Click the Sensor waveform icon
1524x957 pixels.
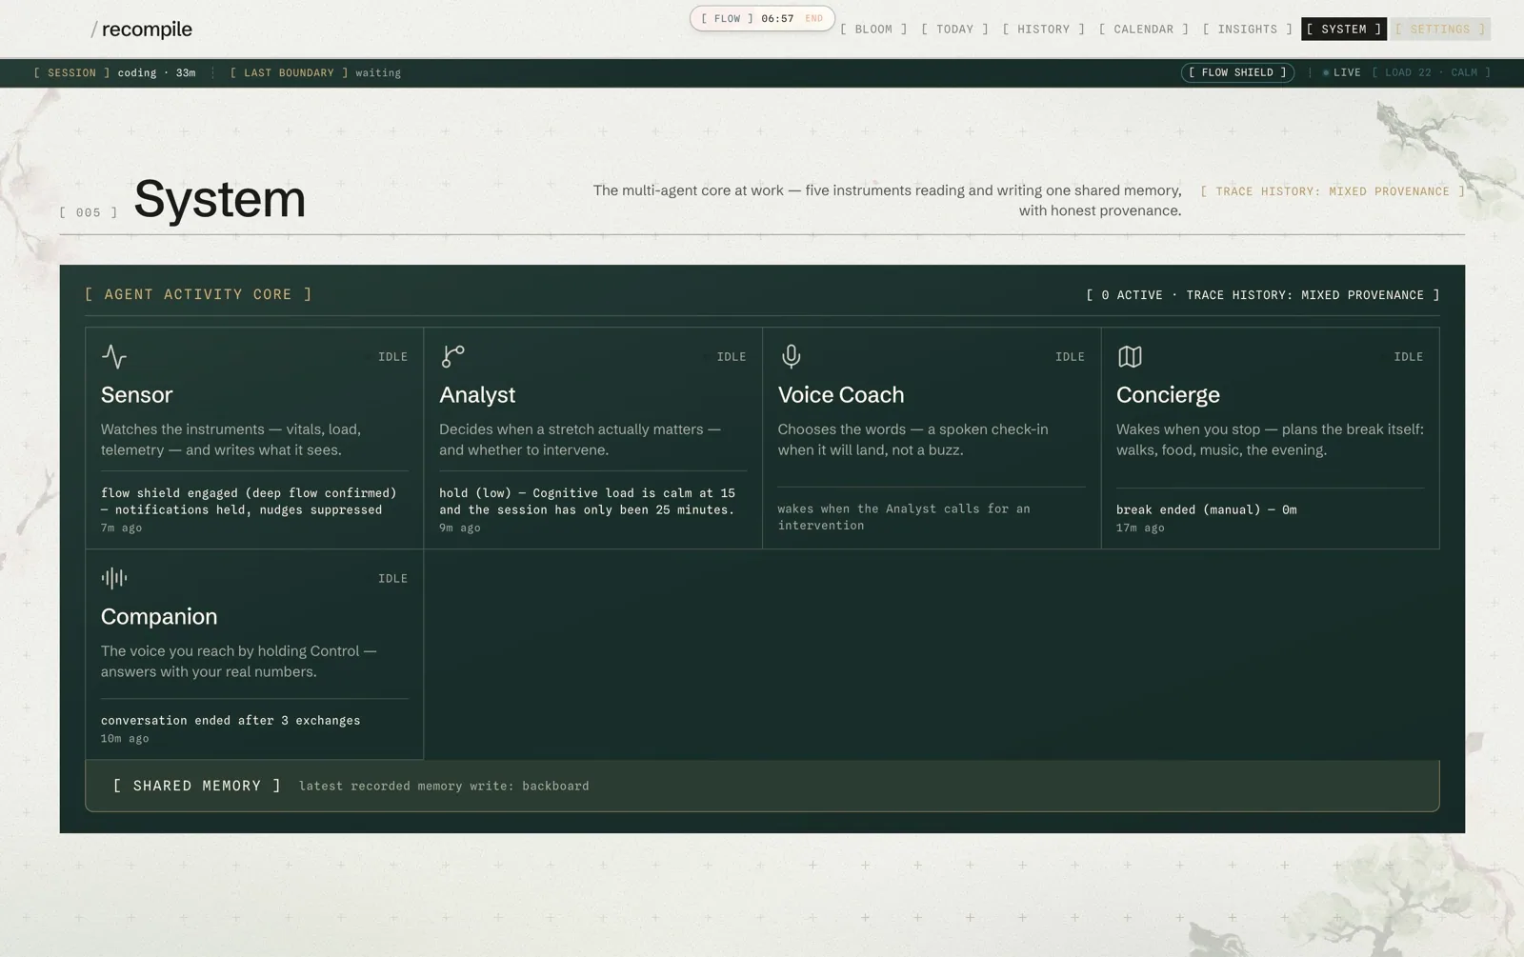[114, 356]
